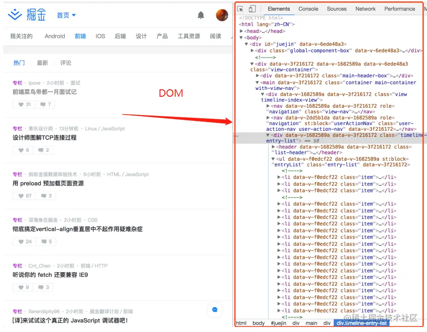427x332 pixels.
Task: Open the comments on the post with 7 comments
Action: point(45,105)
